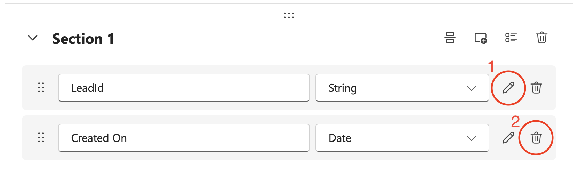Click the Section 1 title text
Image resolution: width=578 pixels, height=185 pixels.
coord(83,39)
